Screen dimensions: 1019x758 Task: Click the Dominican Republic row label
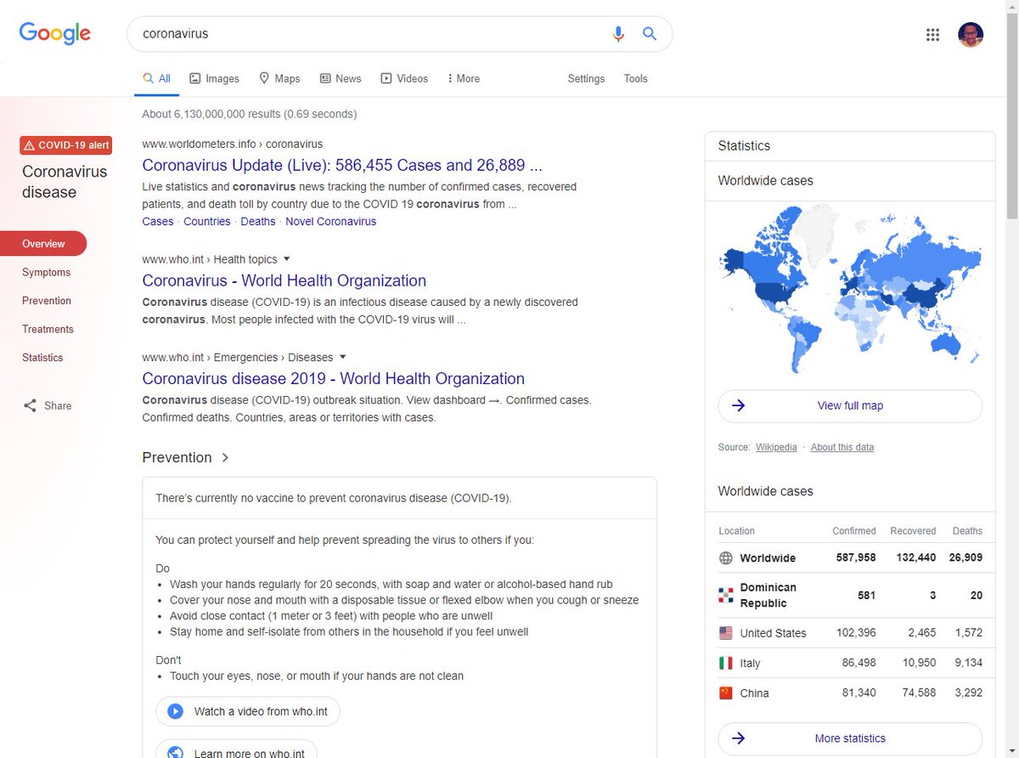click(768, 595)
